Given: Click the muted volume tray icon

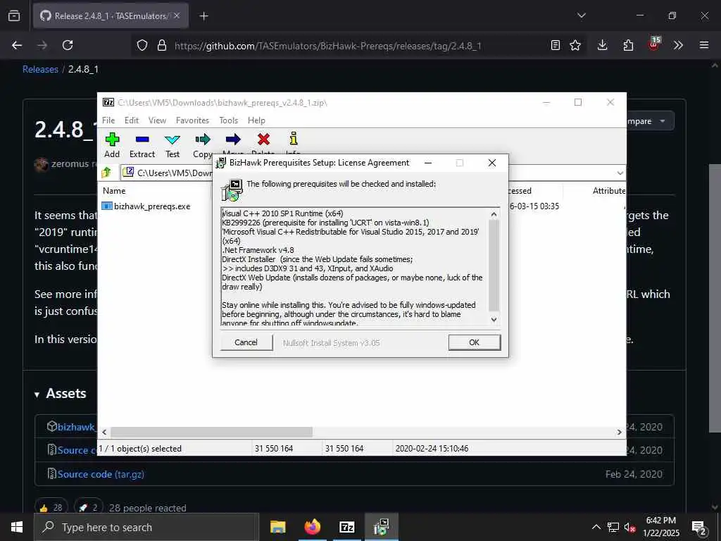Looking at the screenshot, I should (x=630, y=527).
